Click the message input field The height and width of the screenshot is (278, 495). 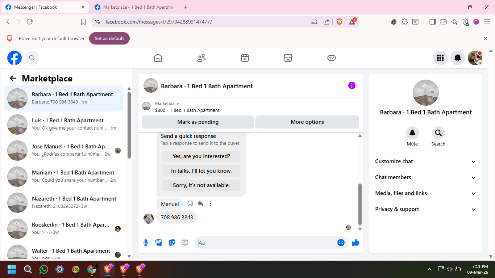tap(266, 243)
